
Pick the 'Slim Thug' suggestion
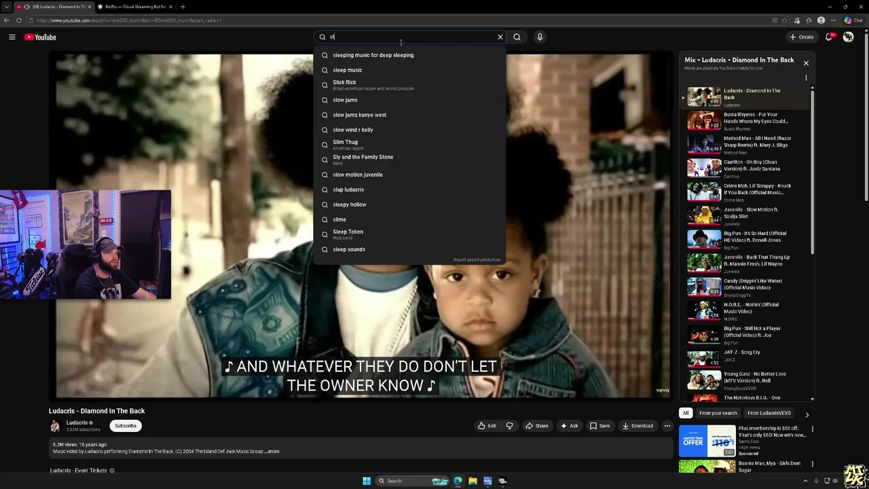(x=409, y=145)
